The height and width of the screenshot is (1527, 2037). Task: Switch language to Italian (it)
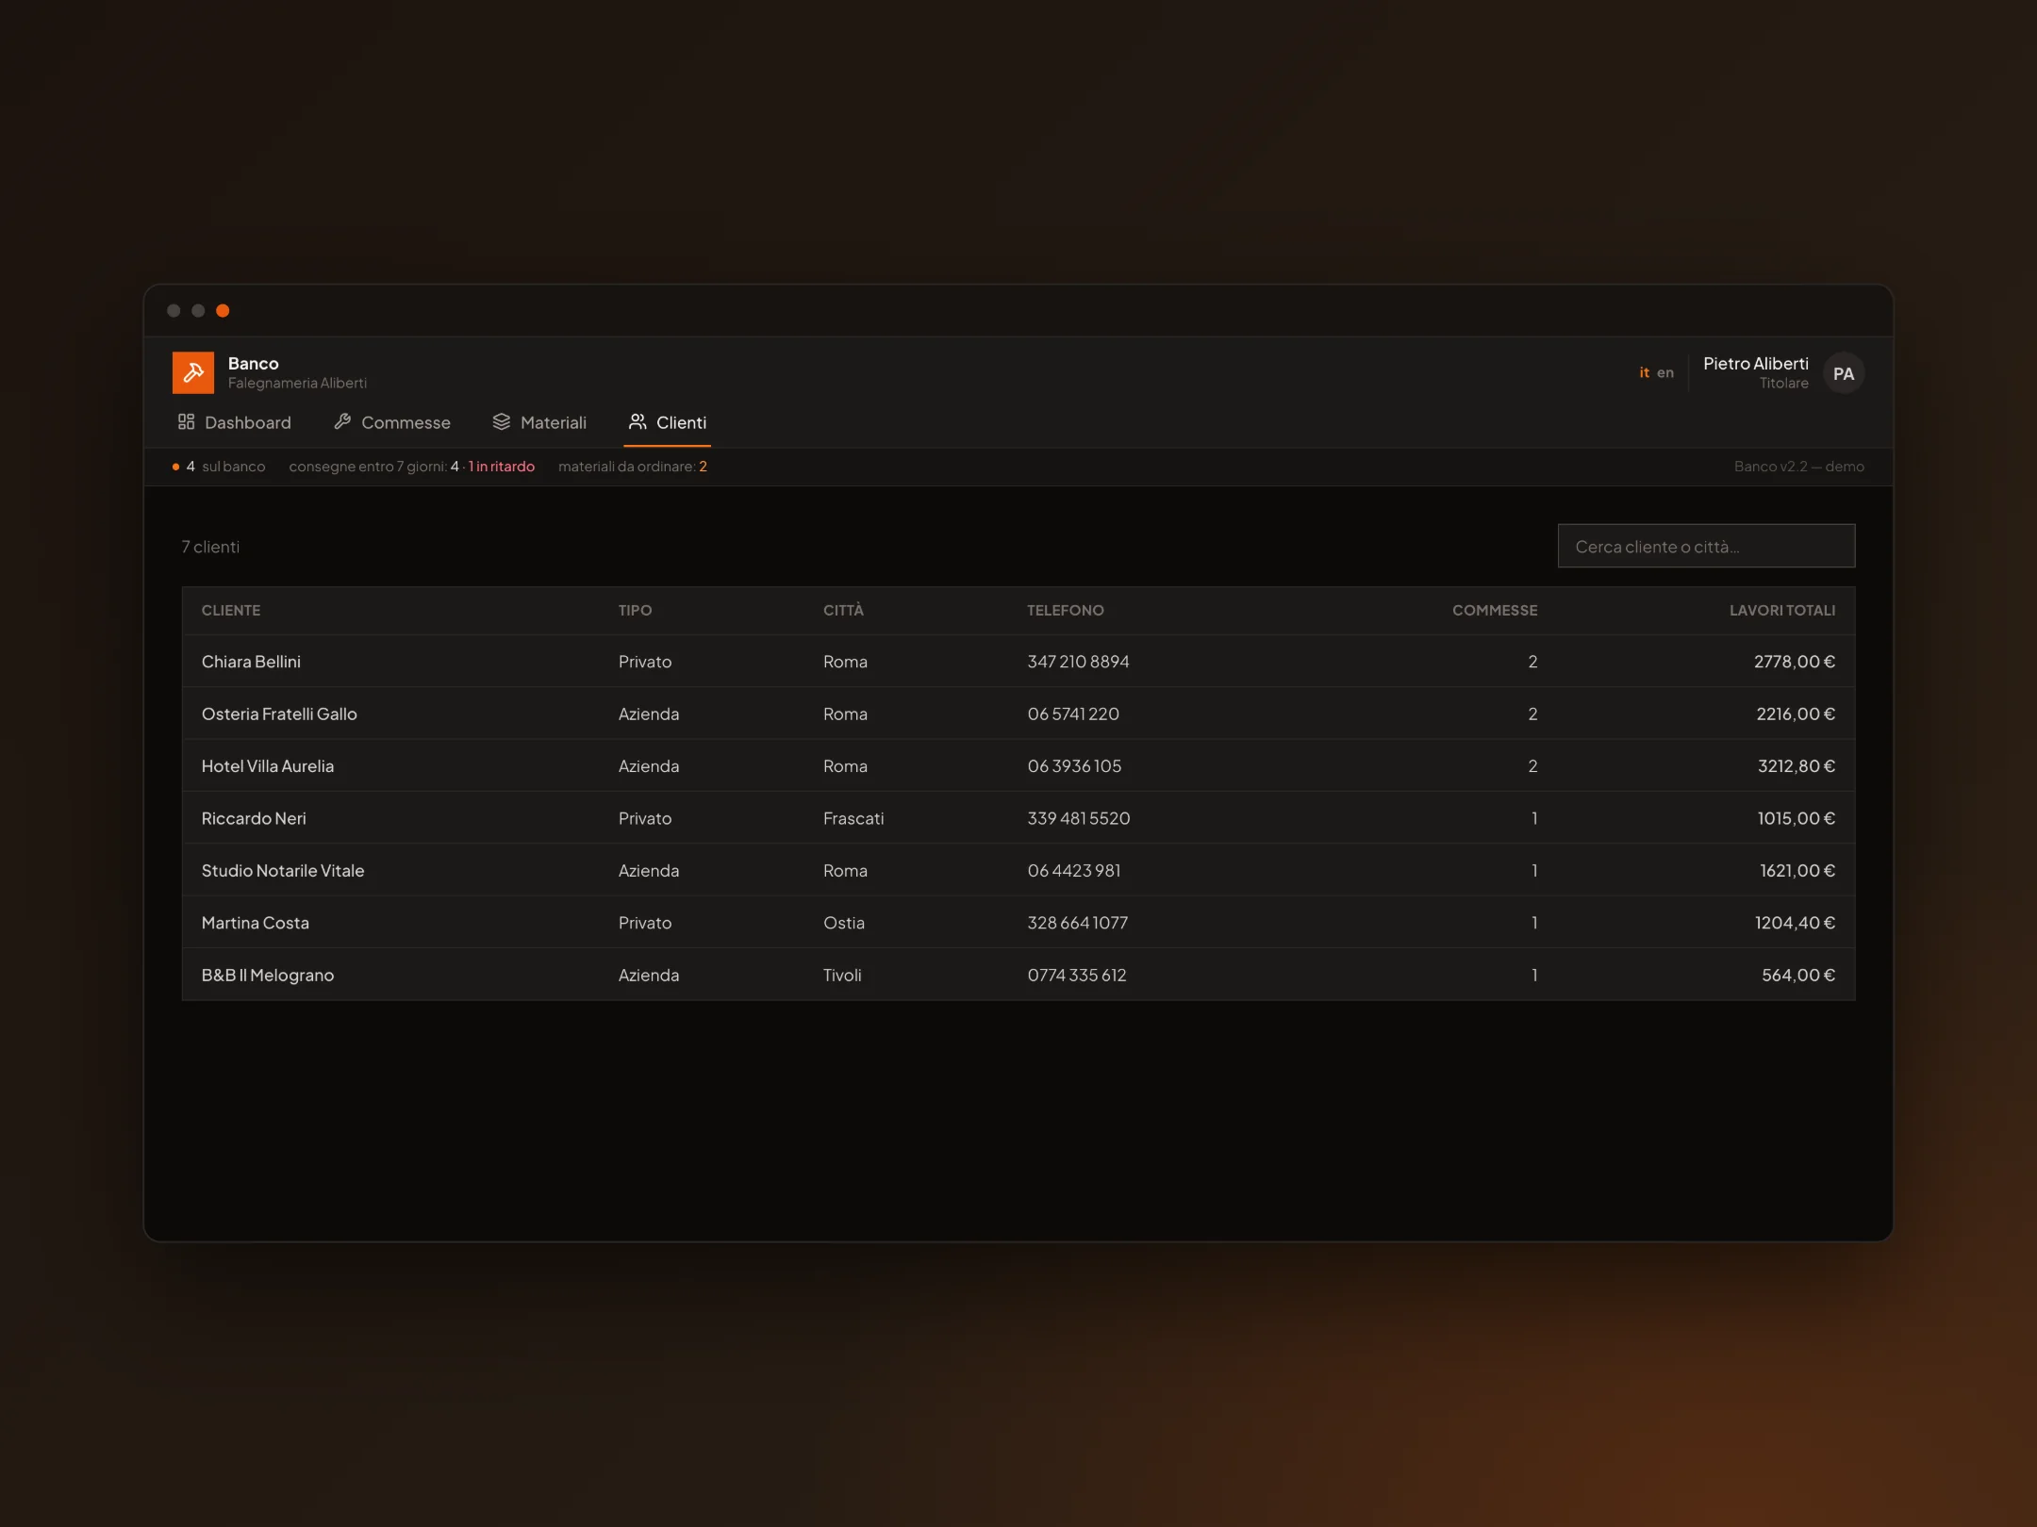click(1644, 373)
